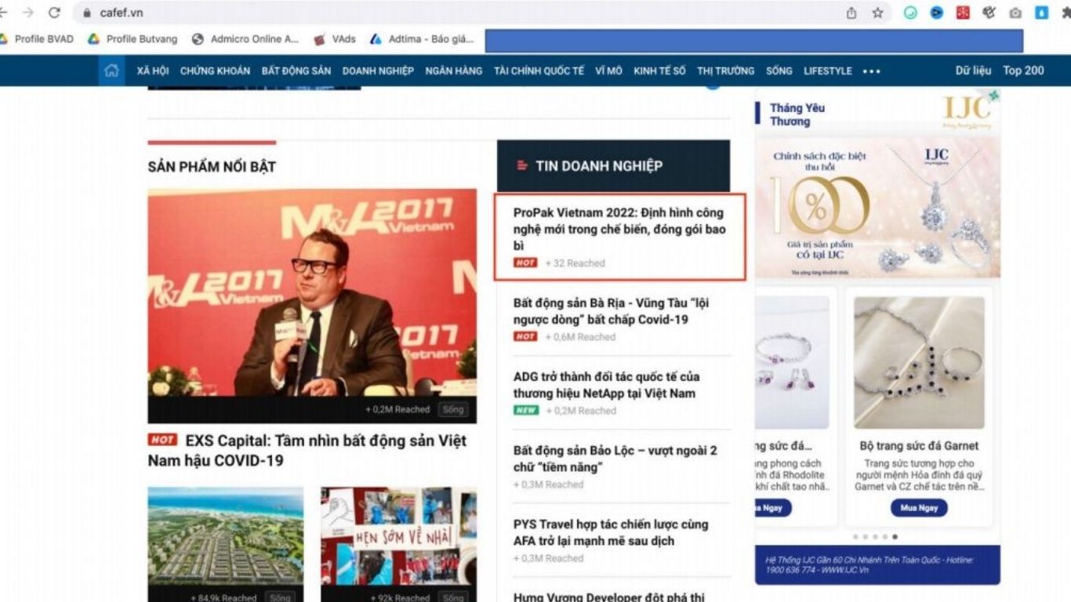The height and width of the screenshot is (602, 1071).
Task: Open the Adtima - Báo giá bookmark
Action: point(422,38)
